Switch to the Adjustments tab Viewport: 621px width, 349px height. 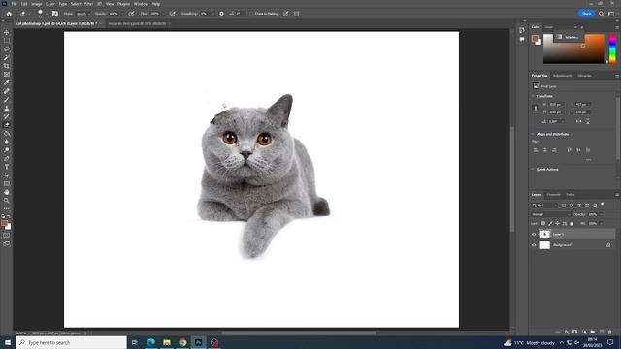pos(563,76)
